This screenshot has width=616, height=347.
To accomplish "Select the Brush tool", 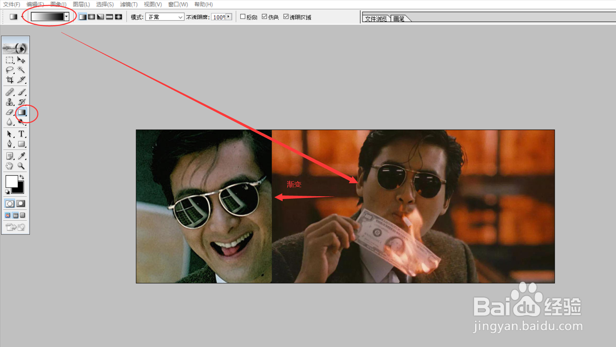I will [21, 92].
